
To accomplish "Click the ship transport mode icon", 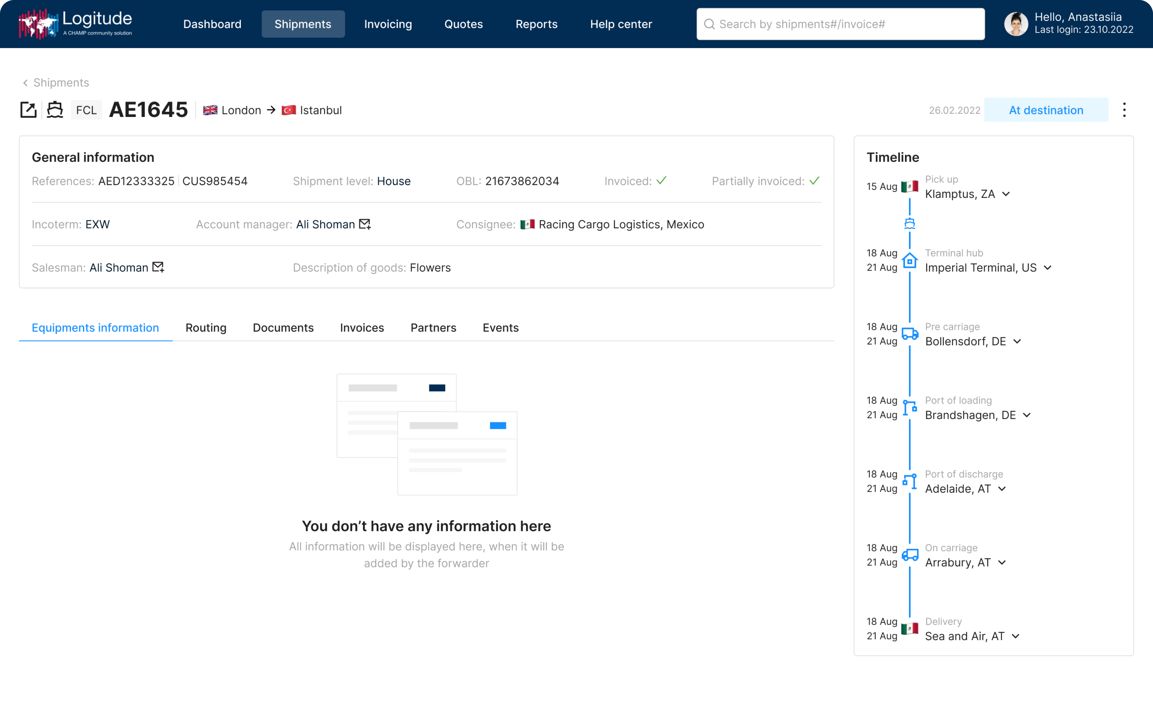I will [x=54, y=109].
